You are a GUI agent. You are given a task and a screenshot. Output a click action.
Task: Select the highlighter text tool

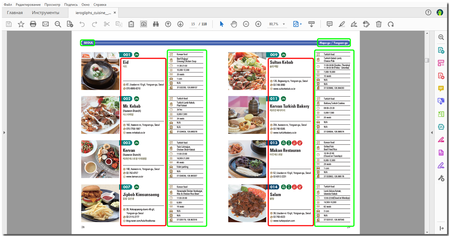tap(342, 24)
